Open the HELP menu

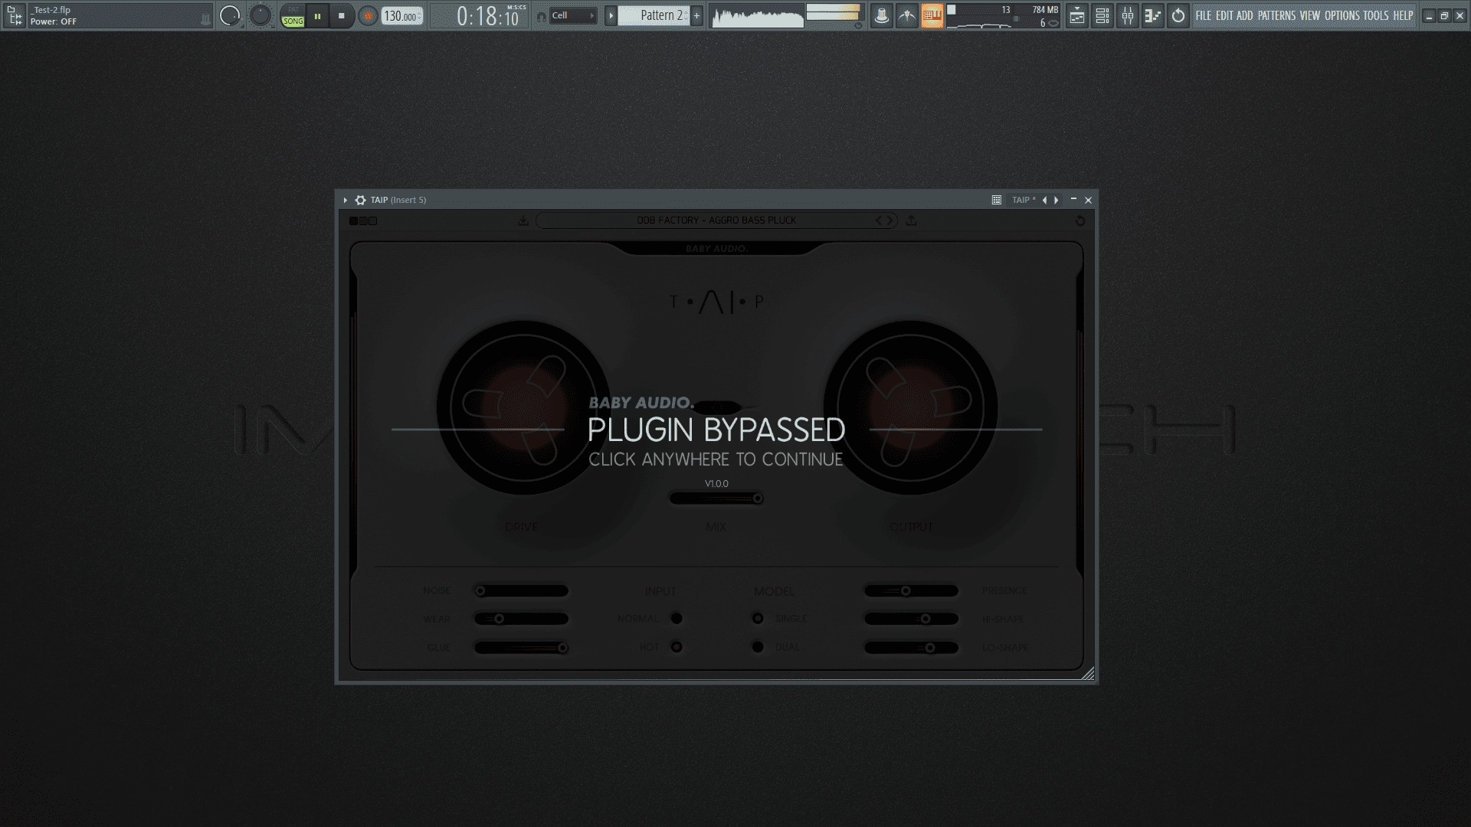pyautogui.click(x=1403, y=15)
